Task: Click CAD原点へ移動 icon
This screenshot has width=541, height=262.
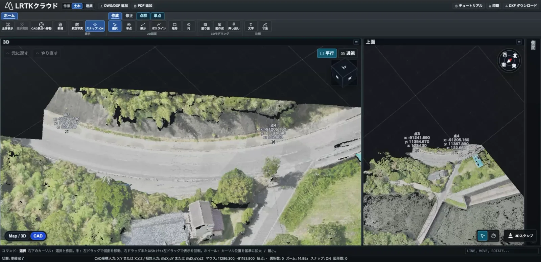Action: [41, 26]
